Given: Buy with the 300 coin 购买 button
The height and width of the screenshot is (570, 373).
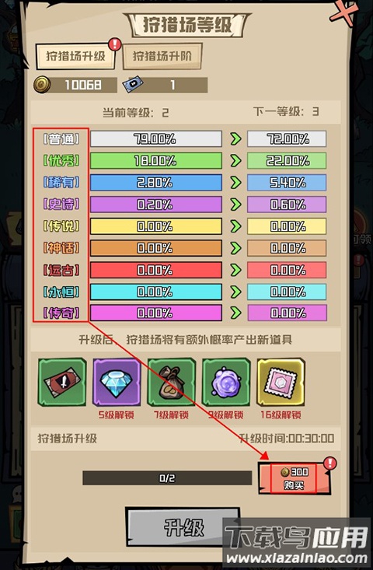Looking at the screenshot, I should (x=295, y=478).
